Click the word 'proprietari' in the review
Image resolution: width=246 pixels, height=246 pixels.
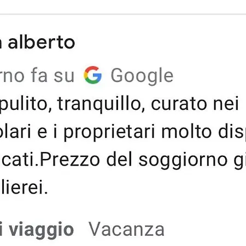[109, 132]
